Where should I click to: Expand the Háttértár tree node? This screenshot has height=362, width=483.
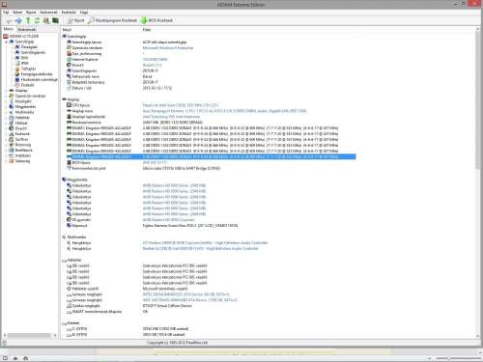click(7, 118)
